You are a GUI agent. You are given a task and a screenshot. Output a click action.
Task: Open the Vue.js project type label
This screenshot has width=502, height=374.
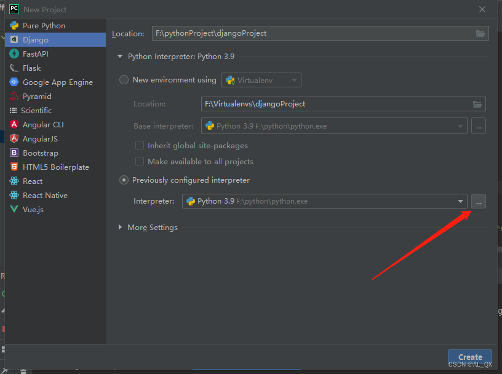pos(33,209)
